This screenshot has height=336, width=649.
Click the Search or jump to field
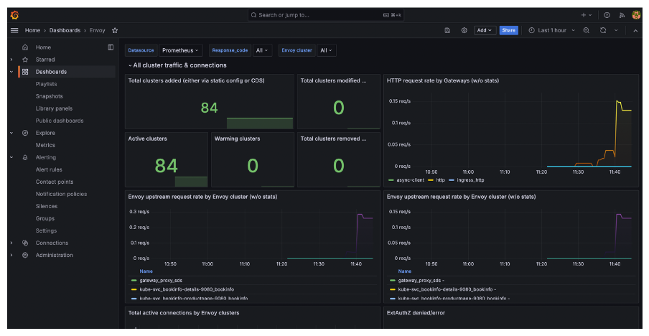coord(325,14)
